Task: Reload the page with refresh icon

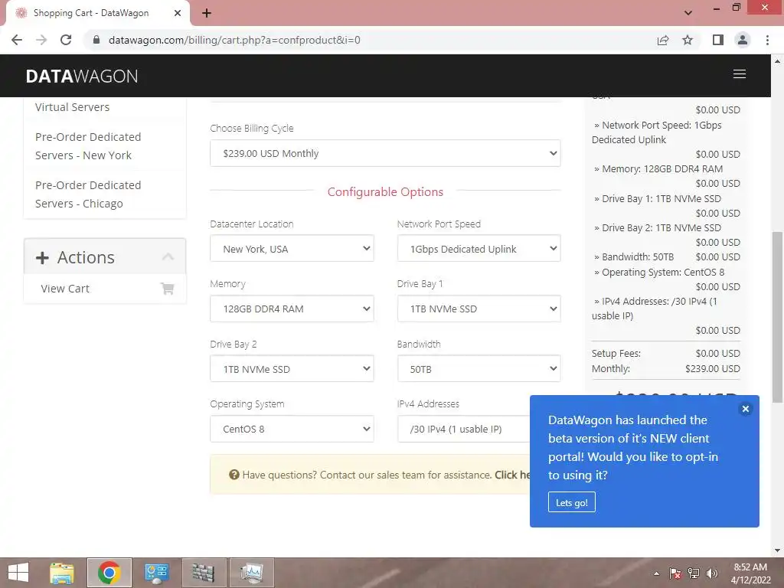Action: pos(66,40)
